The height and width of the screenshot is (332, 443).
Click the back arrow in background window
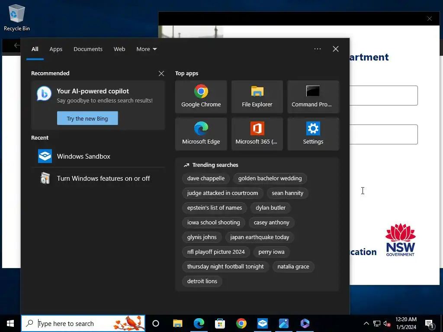17,45
